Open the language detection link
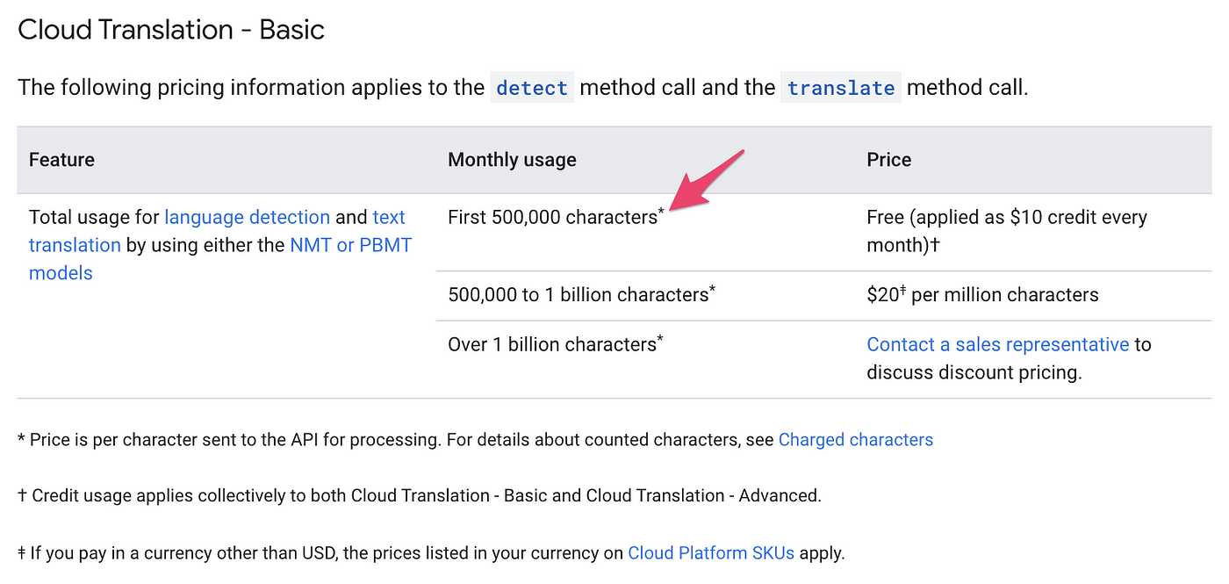The width and height of the screenshot is (1229, 584). point(247,217)
